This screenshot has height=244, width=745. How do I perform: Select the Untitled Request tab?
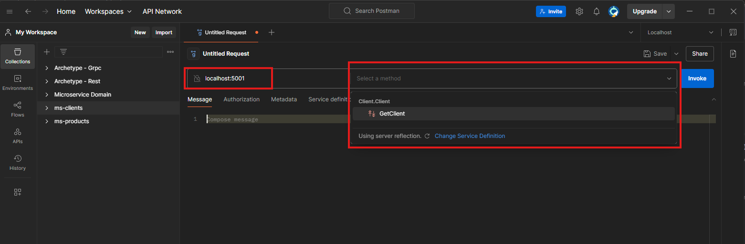click(x=225, y=32)
